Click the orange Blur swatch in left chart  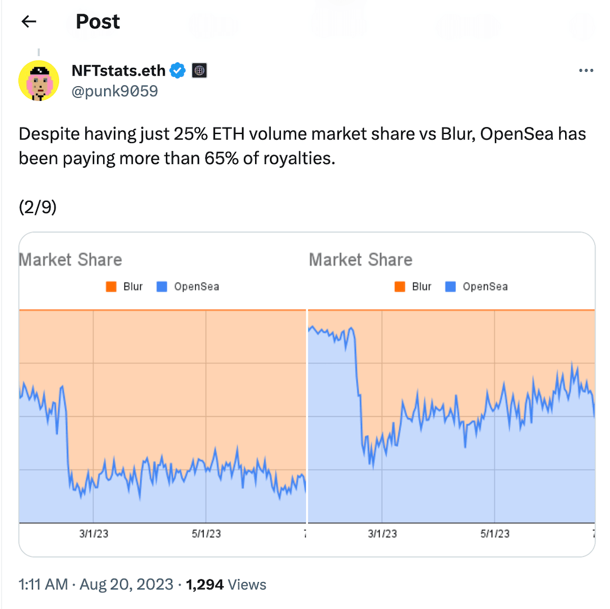click(111, 287)
